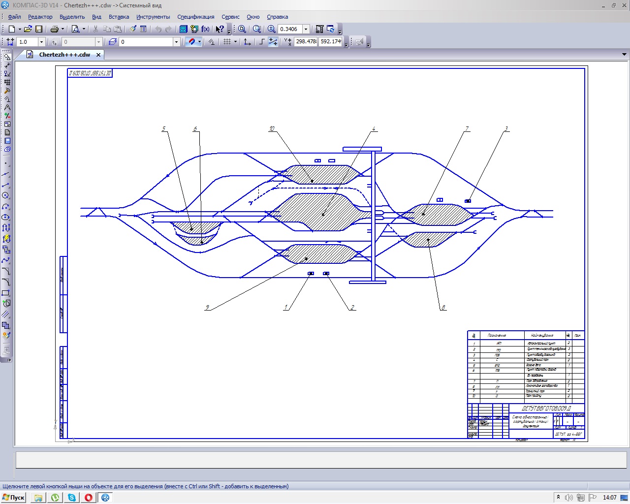Open the Спецификация menu
The height and width of the screenshot is (504, 630).
tap(196, 17)
